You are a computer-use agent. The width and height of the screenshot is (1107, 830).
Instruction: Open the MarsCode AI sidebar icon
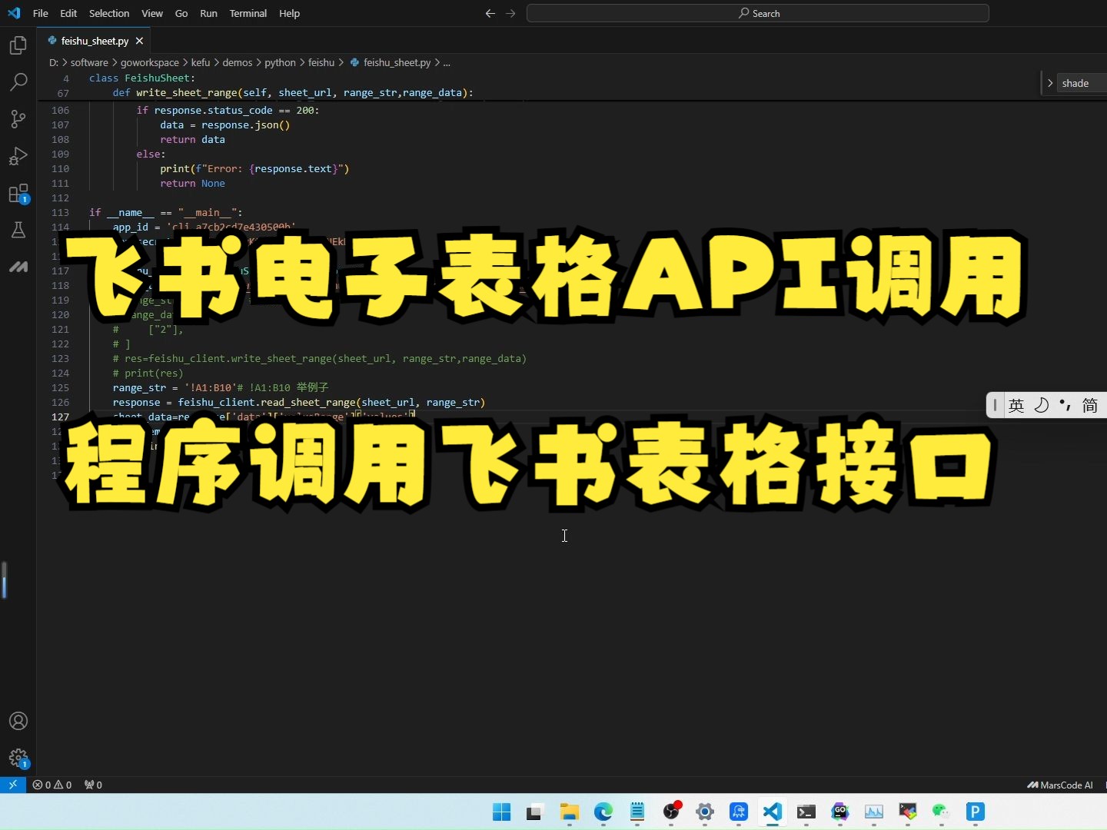(x=18, y=267)
